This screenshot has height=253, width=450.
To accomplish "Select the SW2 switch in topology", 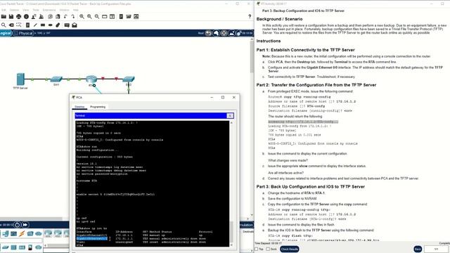I will coord(128,79).
